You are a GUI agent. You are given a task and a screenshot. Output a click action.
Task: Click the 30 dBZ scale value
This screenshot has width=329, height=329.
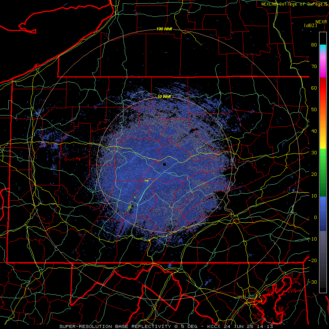314,153
